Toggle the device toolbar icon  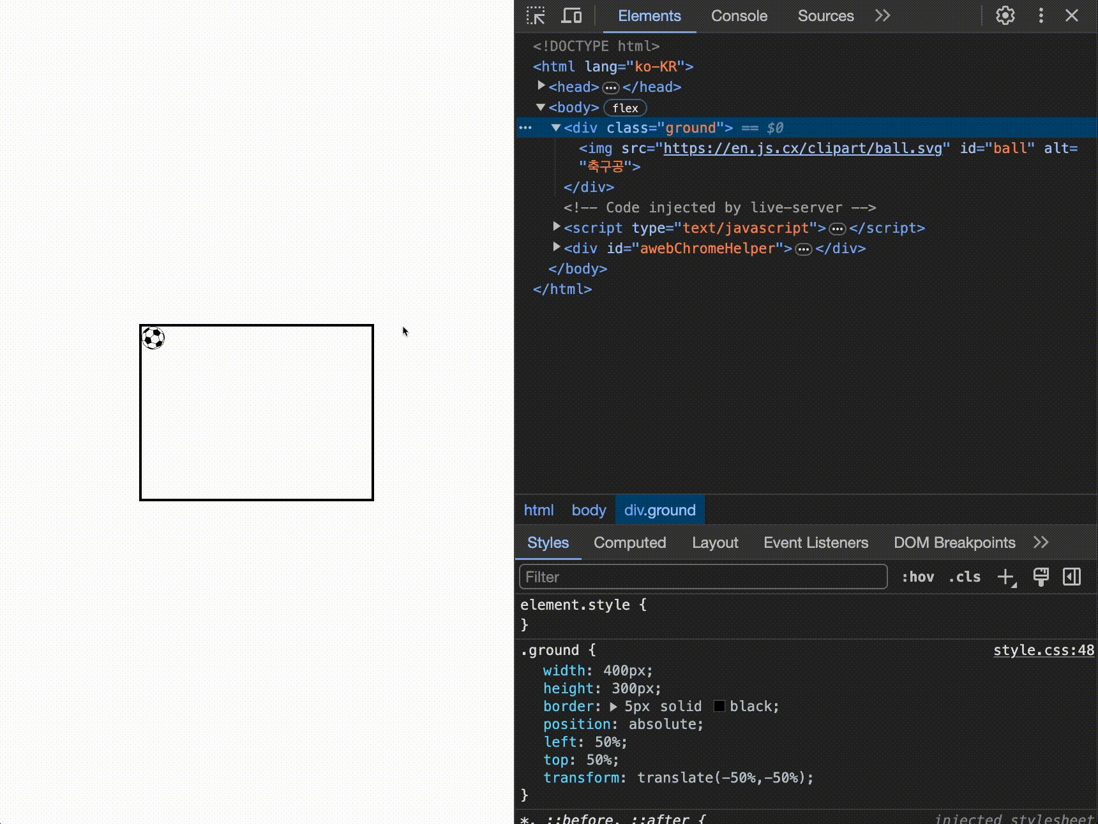(x=571, y=16)
